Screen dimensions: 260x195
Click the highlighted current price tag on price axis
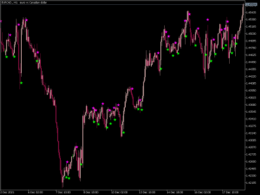coord(251,5)
